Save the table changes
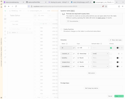Screen dimensions: 125x99 pos(119,96)
